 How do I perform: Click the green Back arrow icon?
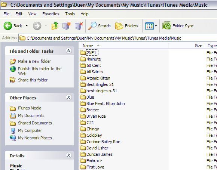(x=7, y=26)
